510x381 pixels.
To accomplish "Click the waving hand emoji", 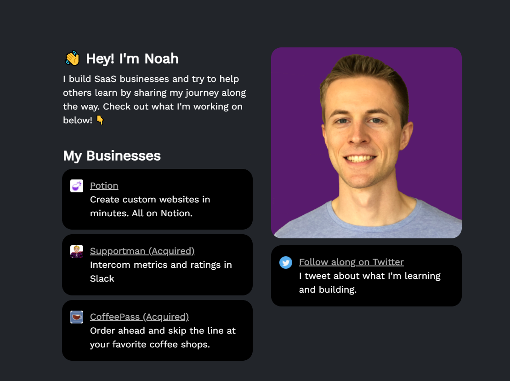I will click(72, 58).
